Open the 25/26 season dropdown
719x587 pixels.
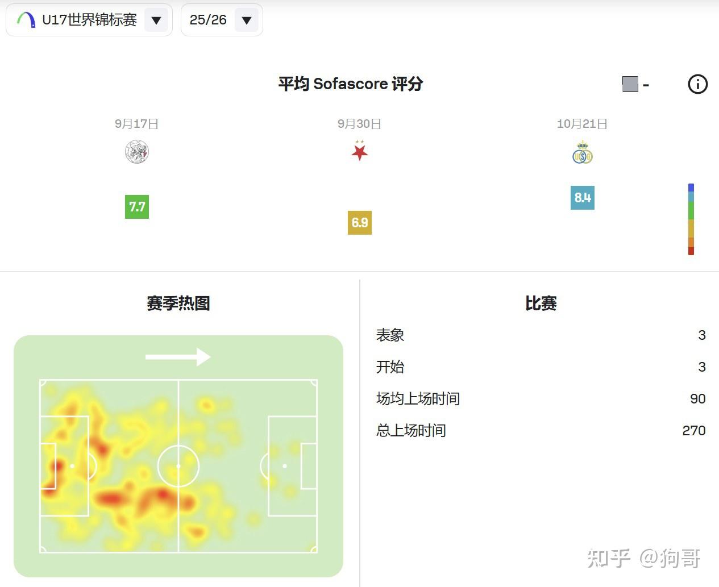[221, 19]
